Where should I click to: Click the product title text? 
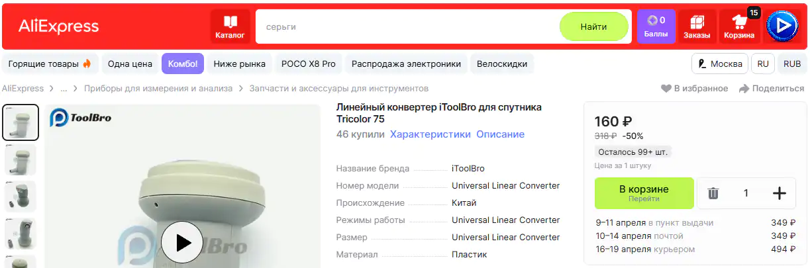tap(438, 113)
